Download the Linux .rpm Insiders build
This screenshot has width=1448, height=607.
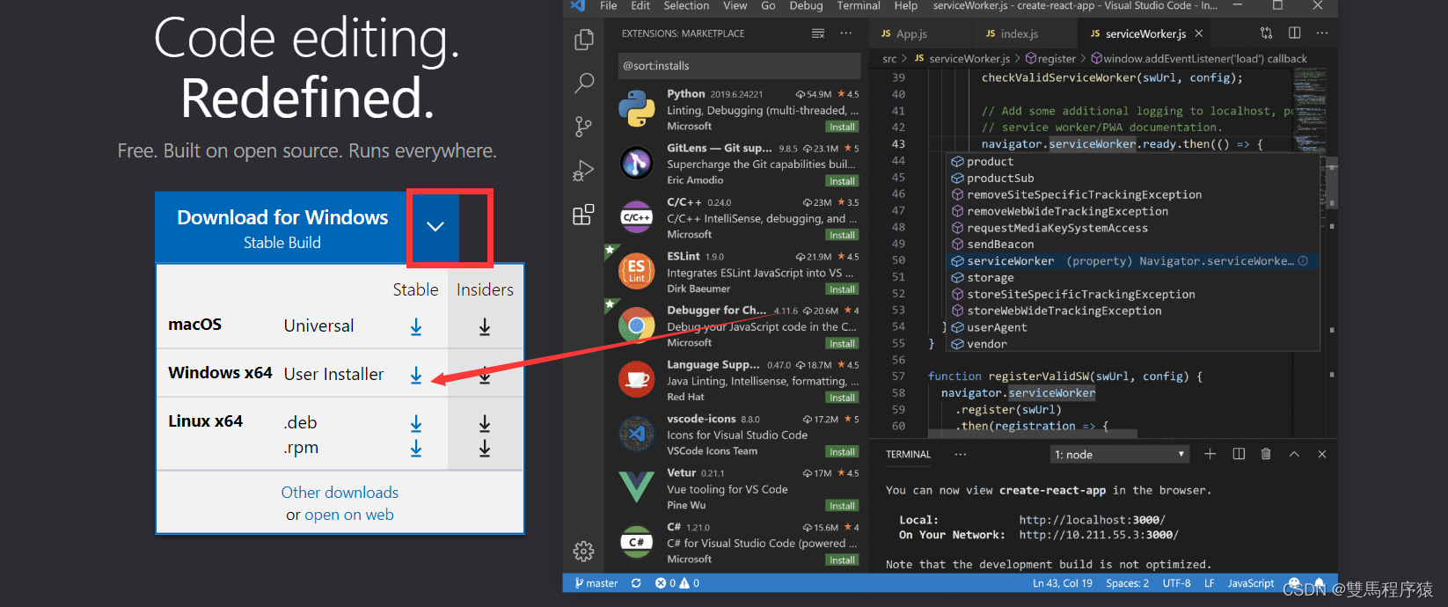(485, 449)
